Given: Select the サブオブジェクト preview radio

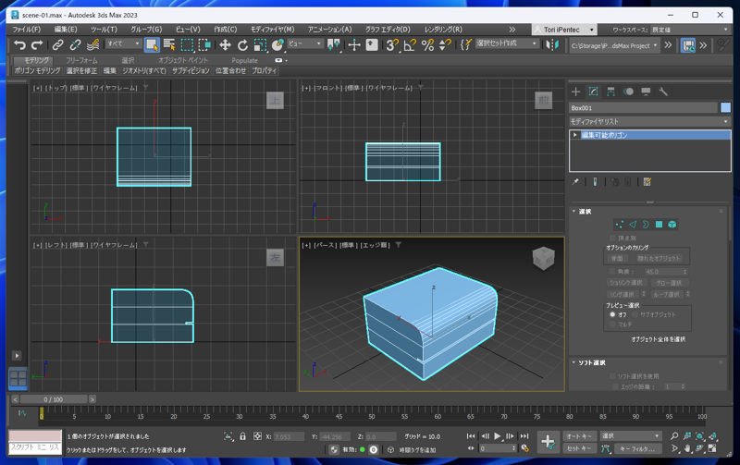Looking at the screenshot, I should point(635,314).
